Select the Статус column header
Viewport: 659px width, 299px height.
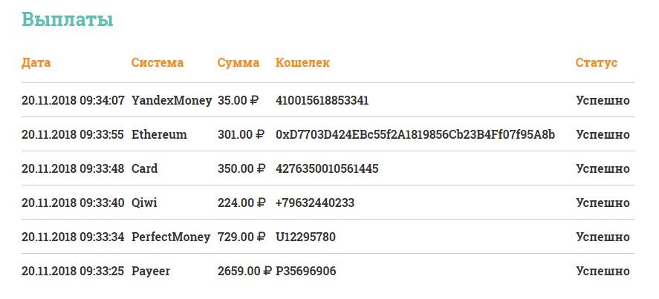(596, 62)
